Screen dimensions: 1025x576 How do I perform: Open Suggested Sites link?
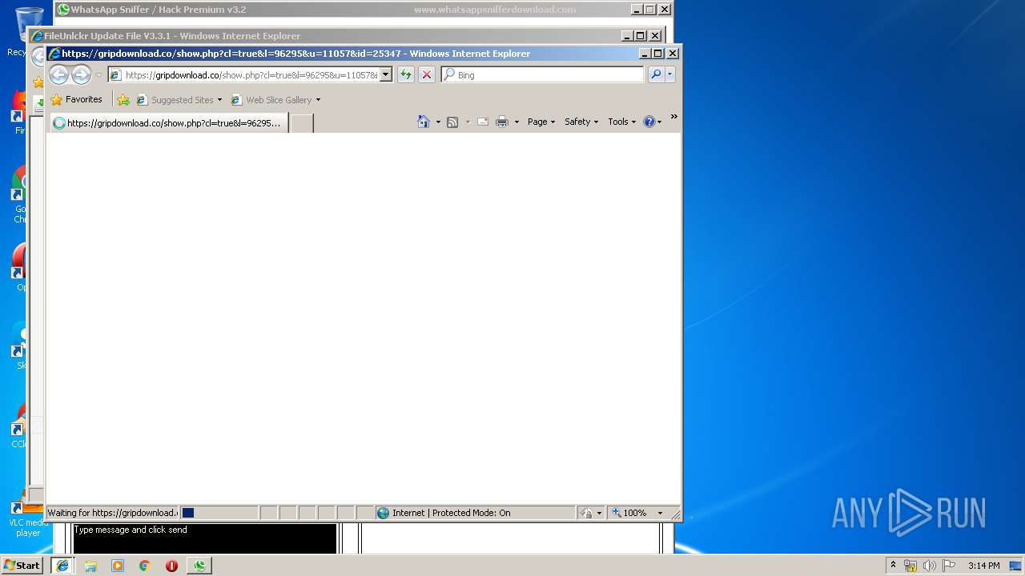pos(179,100)
